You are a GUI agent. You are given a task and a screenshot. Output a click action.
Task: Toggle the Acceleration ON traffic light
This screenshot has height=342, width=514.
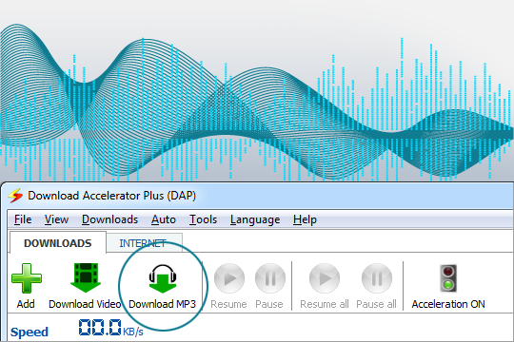pos(448,278)
